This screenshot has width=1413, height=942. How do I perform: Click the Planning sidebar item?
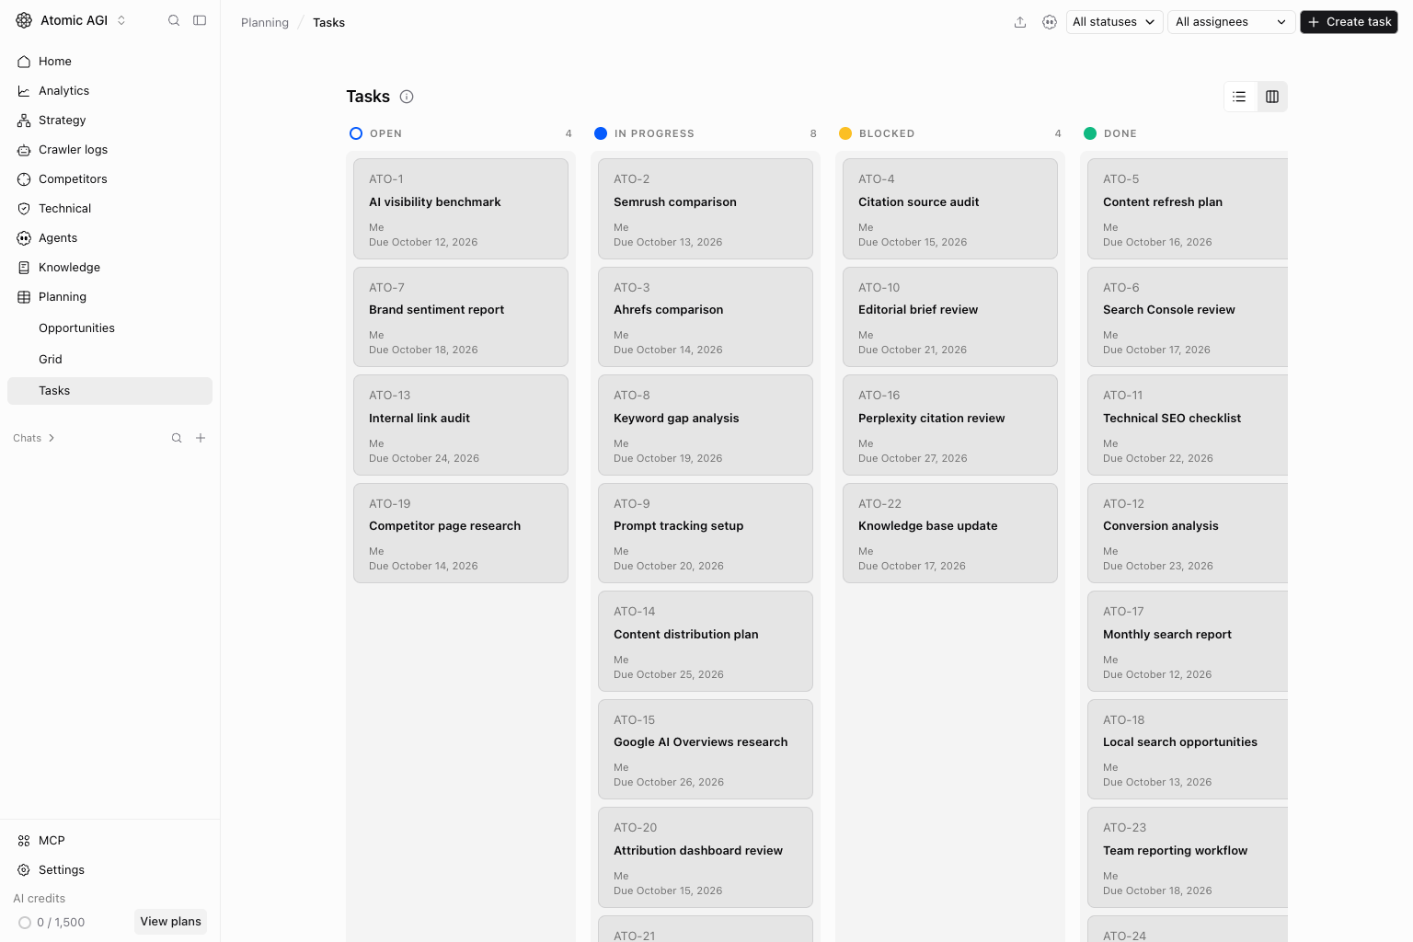tap(109, 297)
